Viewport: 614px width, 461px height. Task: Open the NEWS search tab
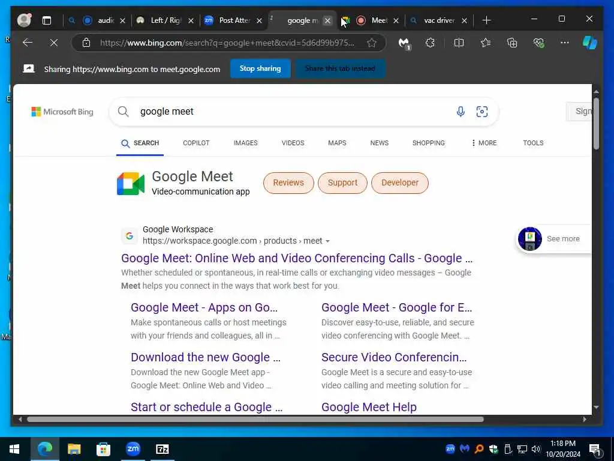380,143
